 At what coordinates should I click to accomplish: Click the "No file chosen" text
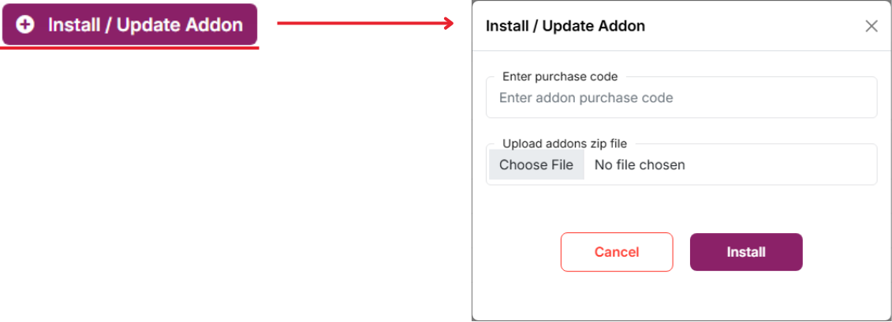pos(640,165)
